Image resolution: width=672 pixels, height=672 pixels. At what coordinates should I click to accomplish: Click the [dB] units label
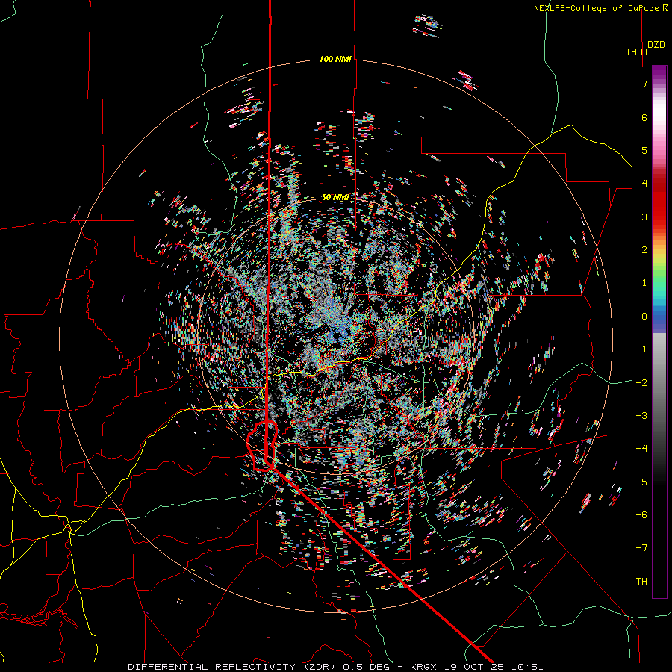tap(638, 52)
